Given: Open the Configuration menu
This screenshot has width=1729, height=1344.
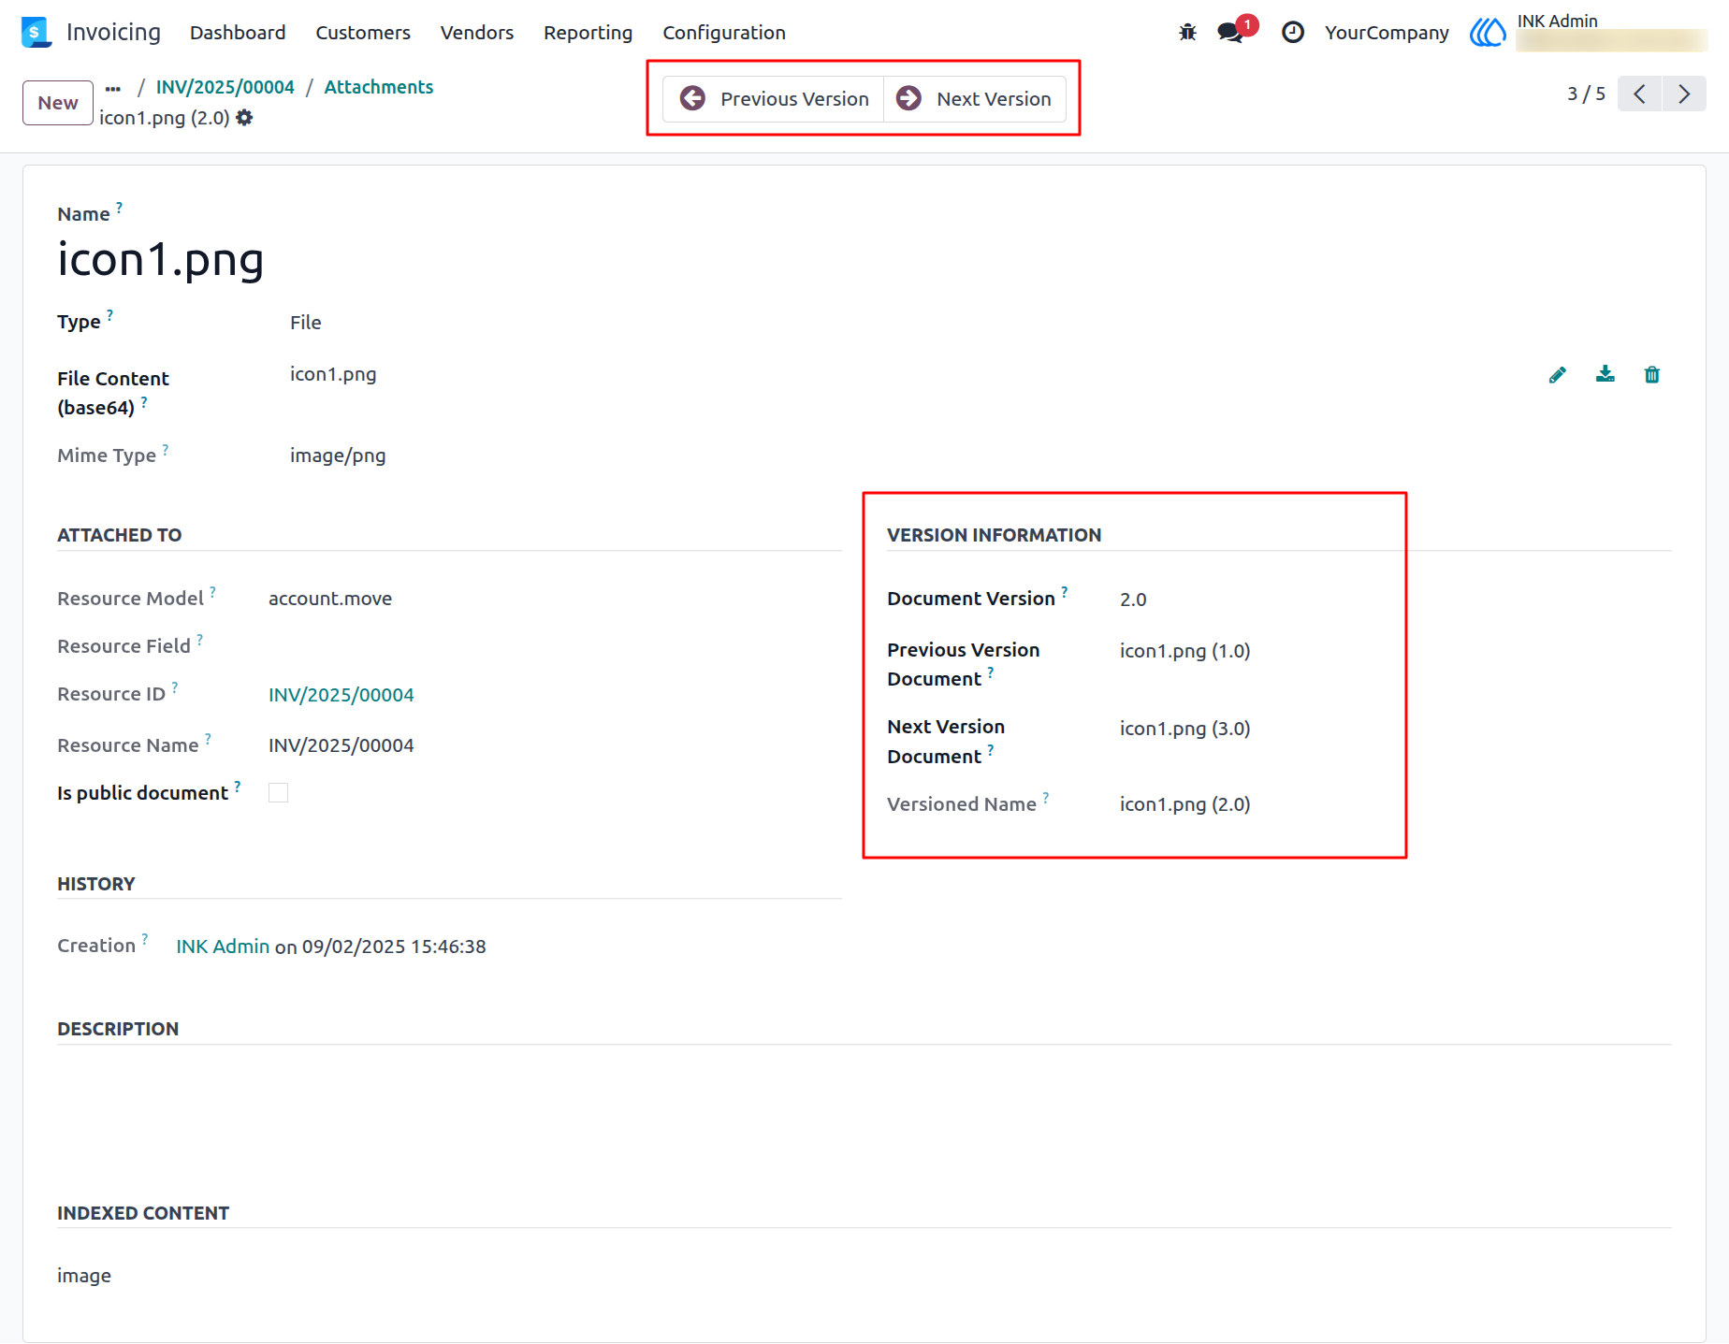Looking at the screenshot, I should pos(724,33).
